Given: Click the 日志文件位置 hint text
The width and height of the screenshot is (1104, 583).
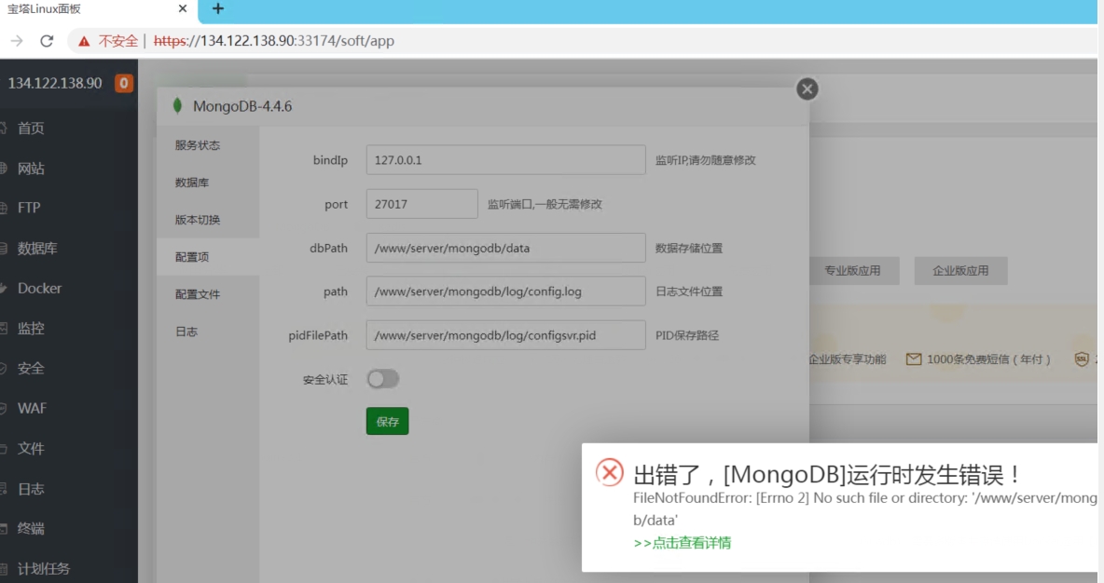Looking at the screenshot, I should coord(688,291).
